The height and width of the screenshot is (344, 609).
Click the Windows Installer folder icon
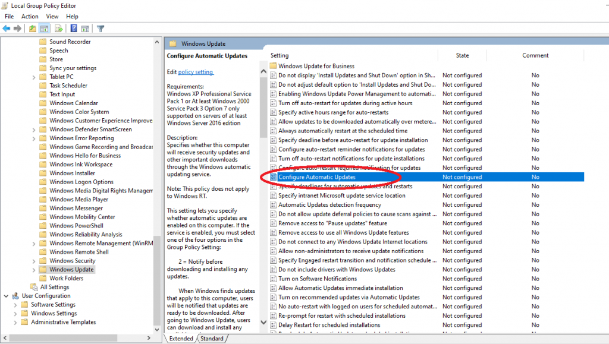pyautogui.click(x=43, y=173)
